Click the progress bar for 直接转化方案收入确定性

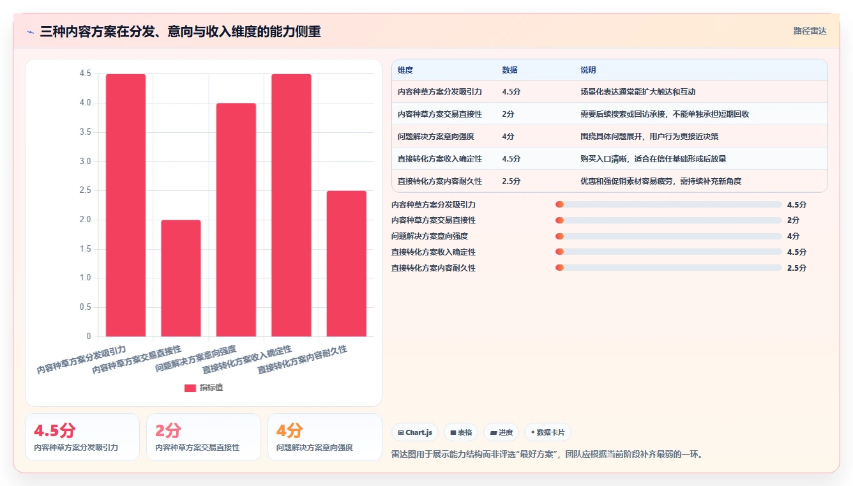pyautogui.click(x=668, y=252)
